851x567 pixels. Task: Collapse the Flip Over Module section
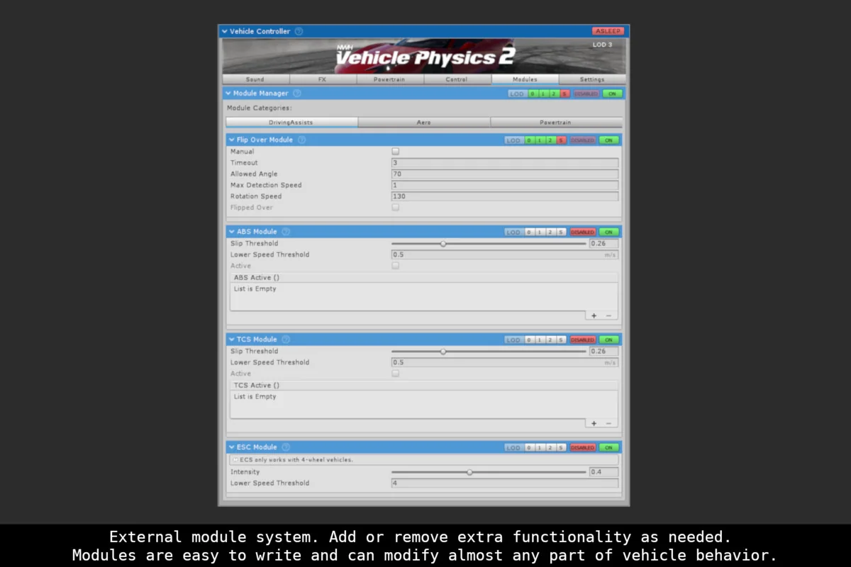232,140
